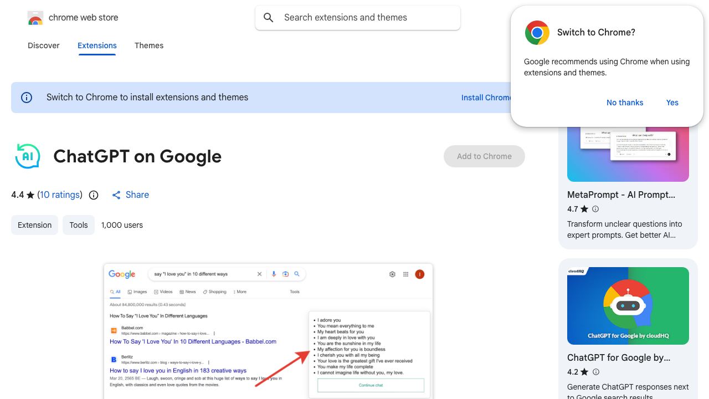This screenshot has height=399, width=709.
Task: Open MetaPrompt - AI Prompt title
Action: [x=621, y=195]
